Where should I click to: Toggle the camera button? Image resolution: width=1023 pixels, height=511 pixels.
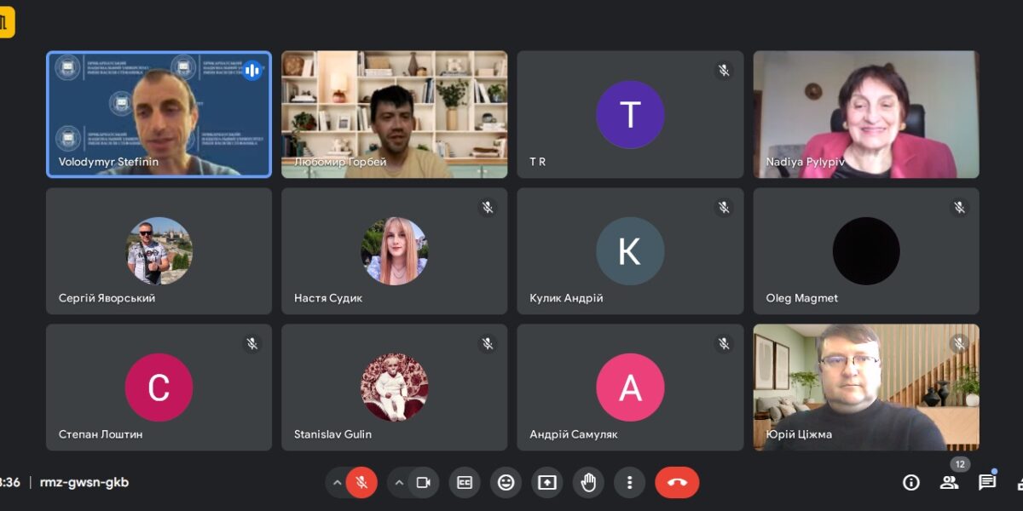[423, 483]
